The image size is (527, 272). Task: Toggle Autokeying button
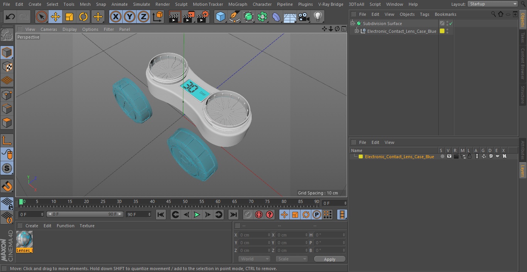coord(259,215)
